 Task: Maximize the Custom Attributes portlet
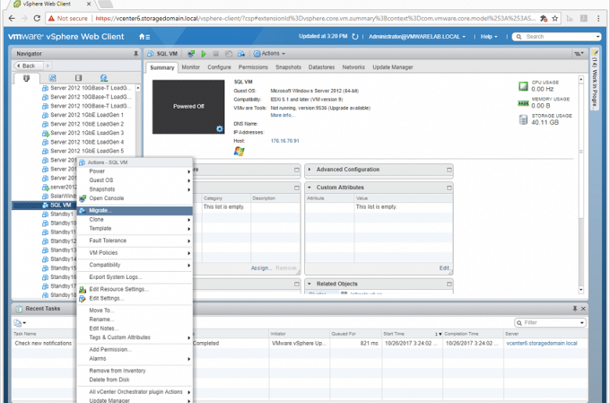pos(450,187)
